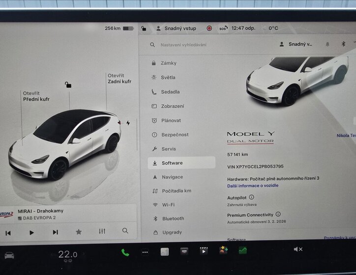
Task: Open the Snadný vstup profile in the status bar
Action: coord(176,28)
